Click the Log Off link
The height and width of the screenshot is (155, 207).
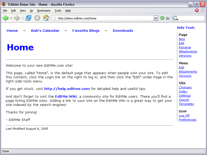[x=184, y=115]
